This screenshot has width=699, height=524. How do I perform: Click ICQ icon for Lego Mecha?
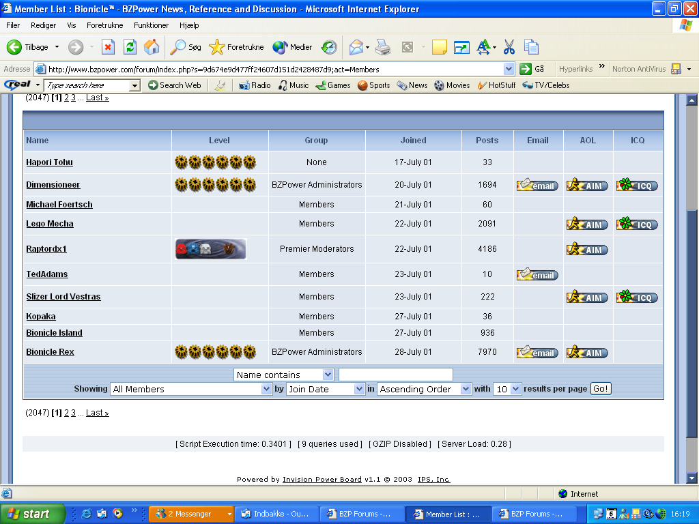(637, 224)
